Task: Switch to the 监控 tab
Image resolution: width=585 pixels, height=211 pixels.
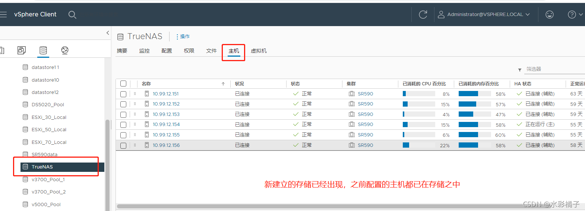Action: pos(144,51)
